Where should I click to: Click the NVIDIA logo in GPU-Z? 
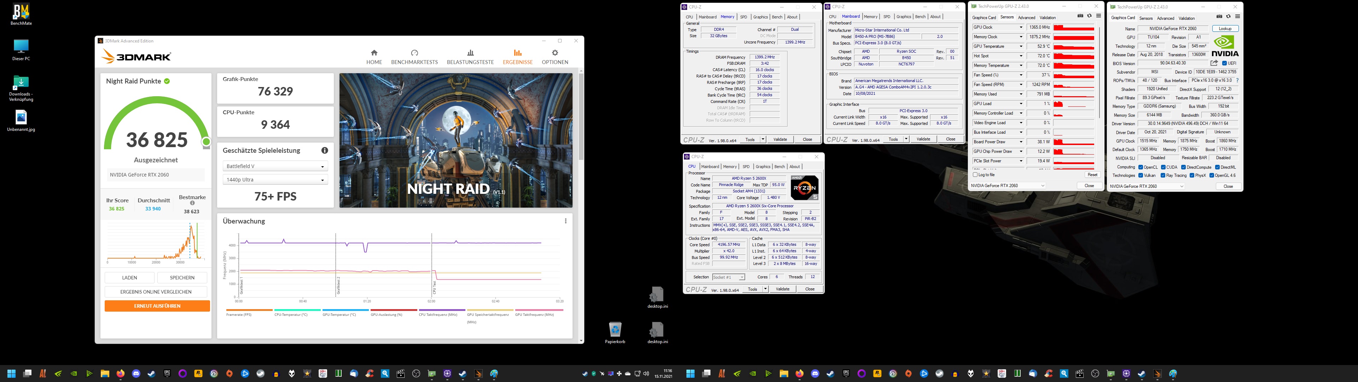[x=1225, y=46]
